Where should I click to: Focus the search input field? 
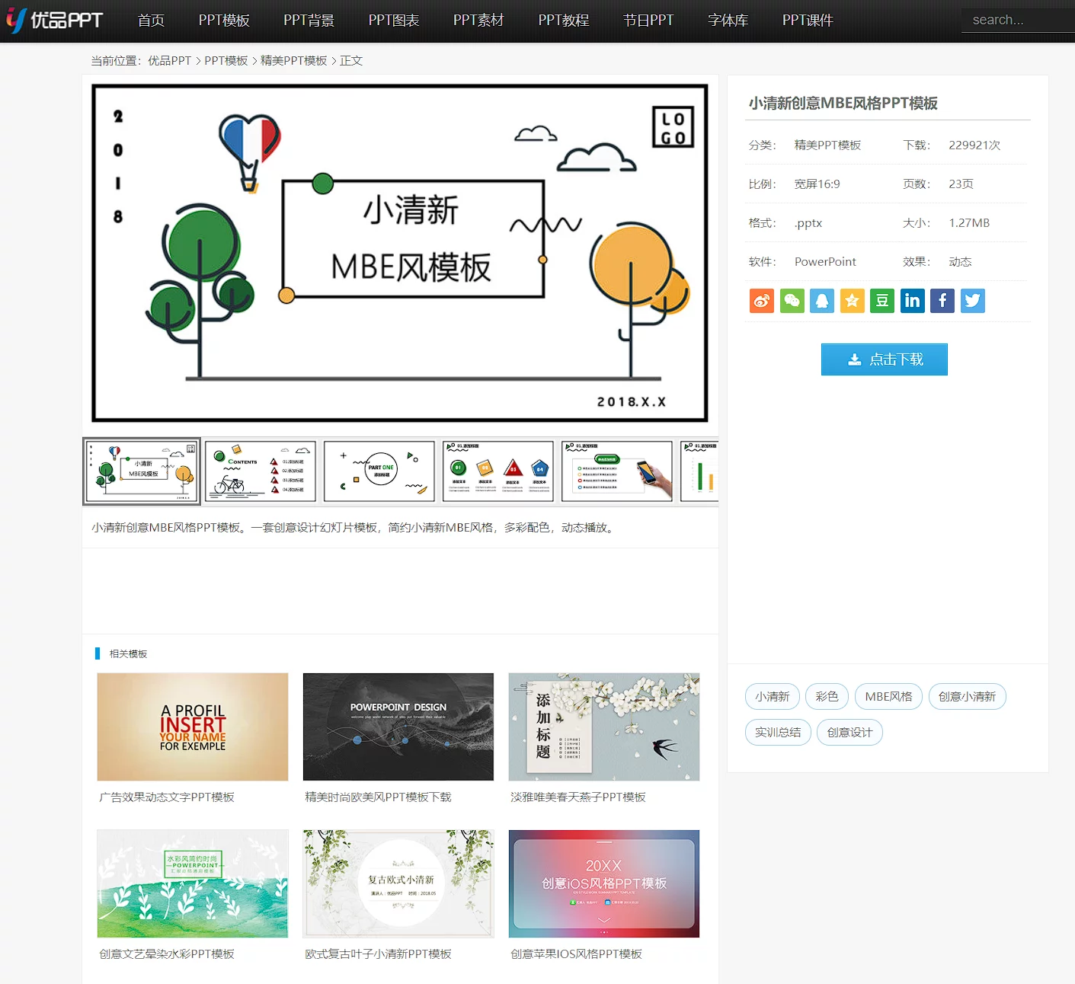(1017, 21)
